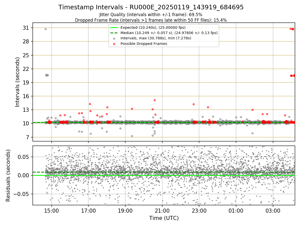Click the y-axis tick label 19
The width and height of the screenshot is (302, 227).
[x=26, y=82]
